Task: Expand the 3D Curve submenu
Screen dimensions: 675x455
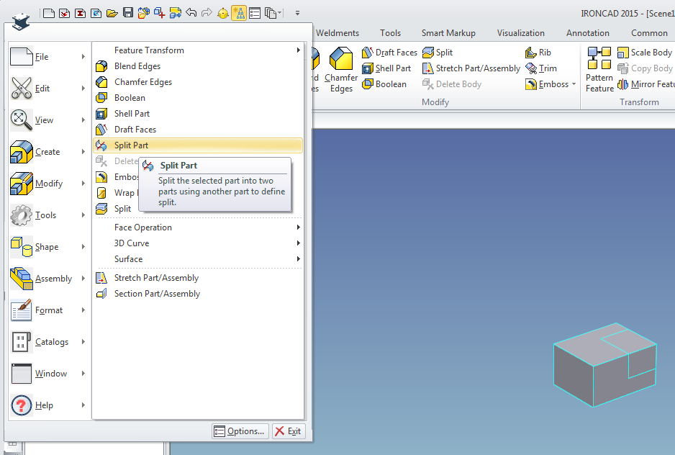Action: click(198, 243)
